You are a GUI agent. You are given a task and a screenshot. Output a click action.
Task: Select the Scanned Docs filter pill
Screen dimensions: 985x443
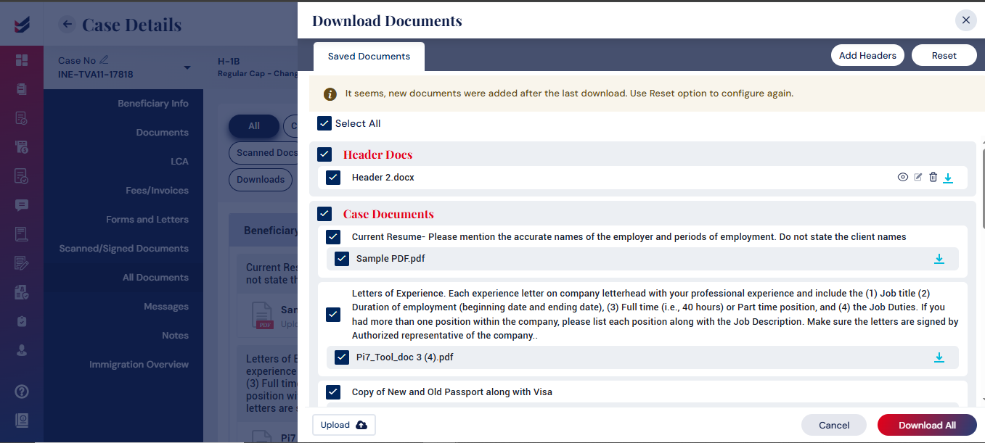[264, 153]
